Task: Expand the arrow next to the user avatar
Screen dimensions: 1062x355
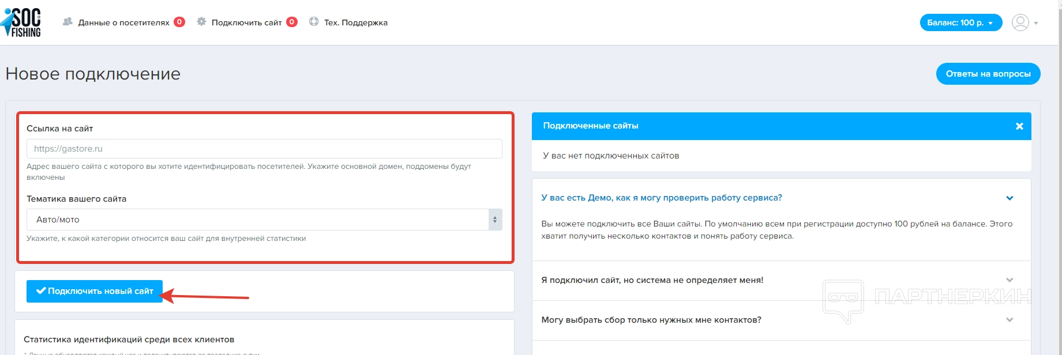Action: 1036,23
